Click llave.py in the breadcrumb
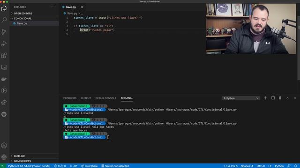The height and width of the screenshot is (168, 300). click(x=72, y=14)
